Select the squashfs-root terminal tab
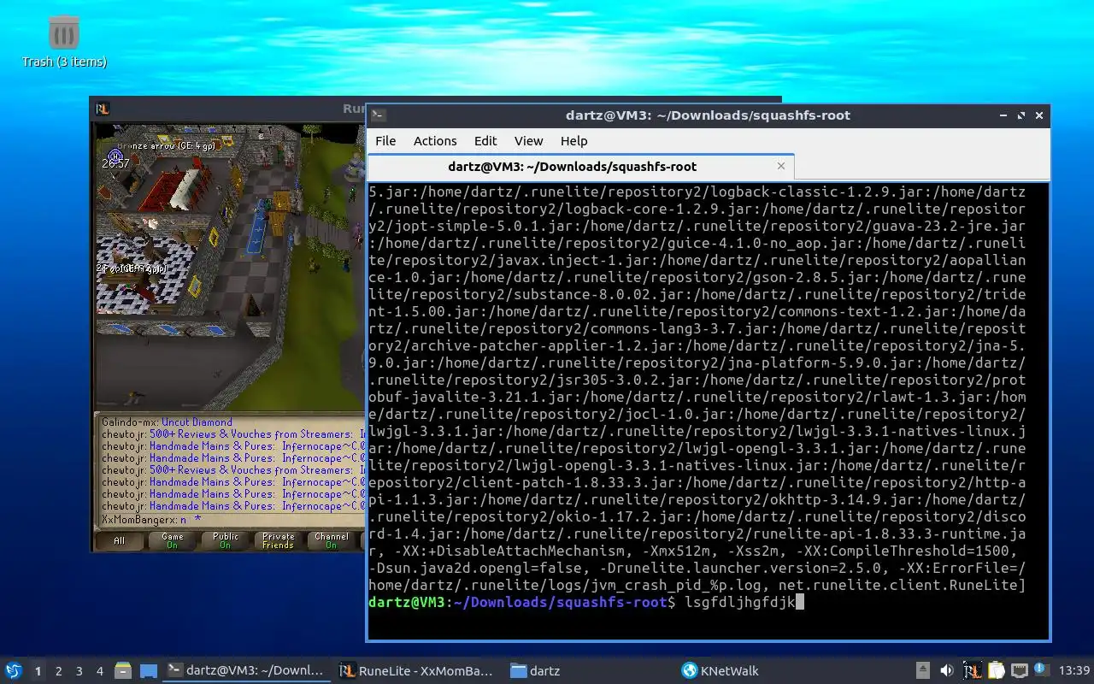The height and width of the screenshot is (684, 1094). (x=580, y=167)
